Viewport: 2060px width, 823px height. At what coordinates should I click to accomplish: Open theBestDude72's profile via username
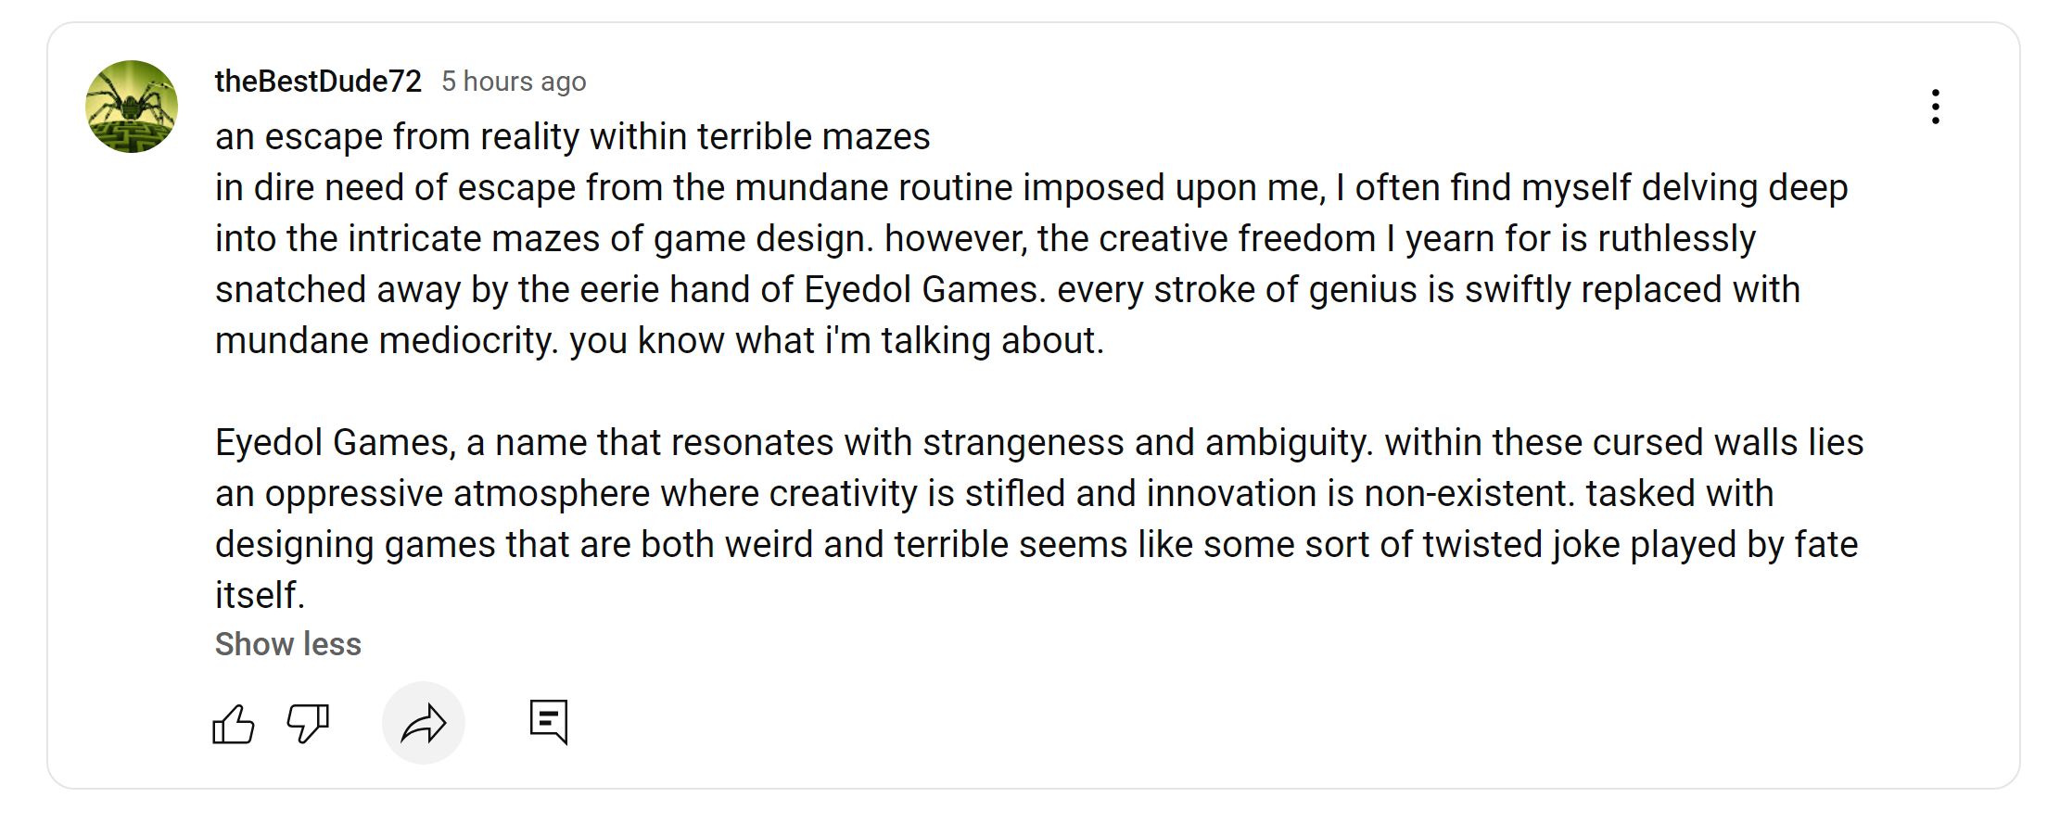318,82
